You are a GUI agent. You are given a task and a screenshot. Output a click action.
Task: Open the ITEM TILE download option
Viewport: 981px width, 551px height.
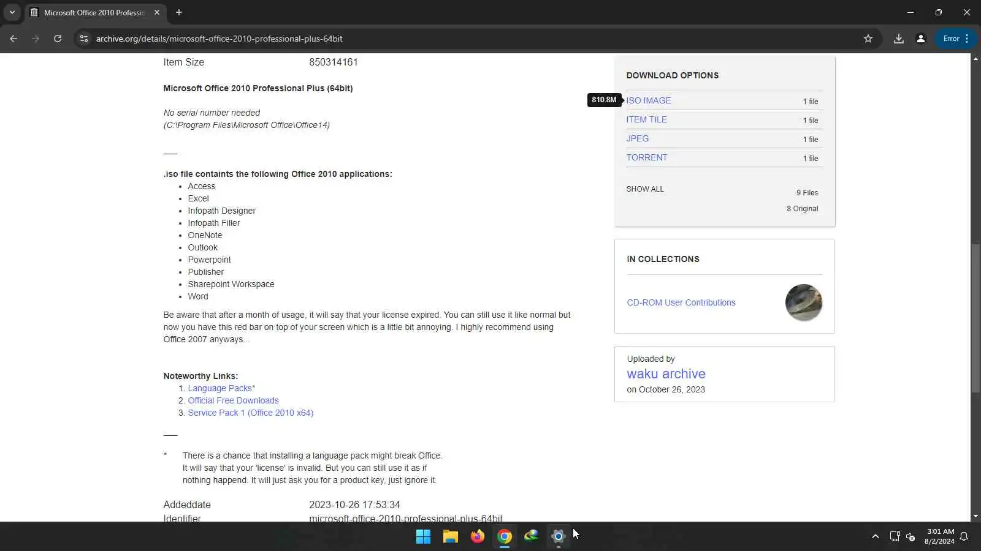pyautogui.click(x=646, y=119)
